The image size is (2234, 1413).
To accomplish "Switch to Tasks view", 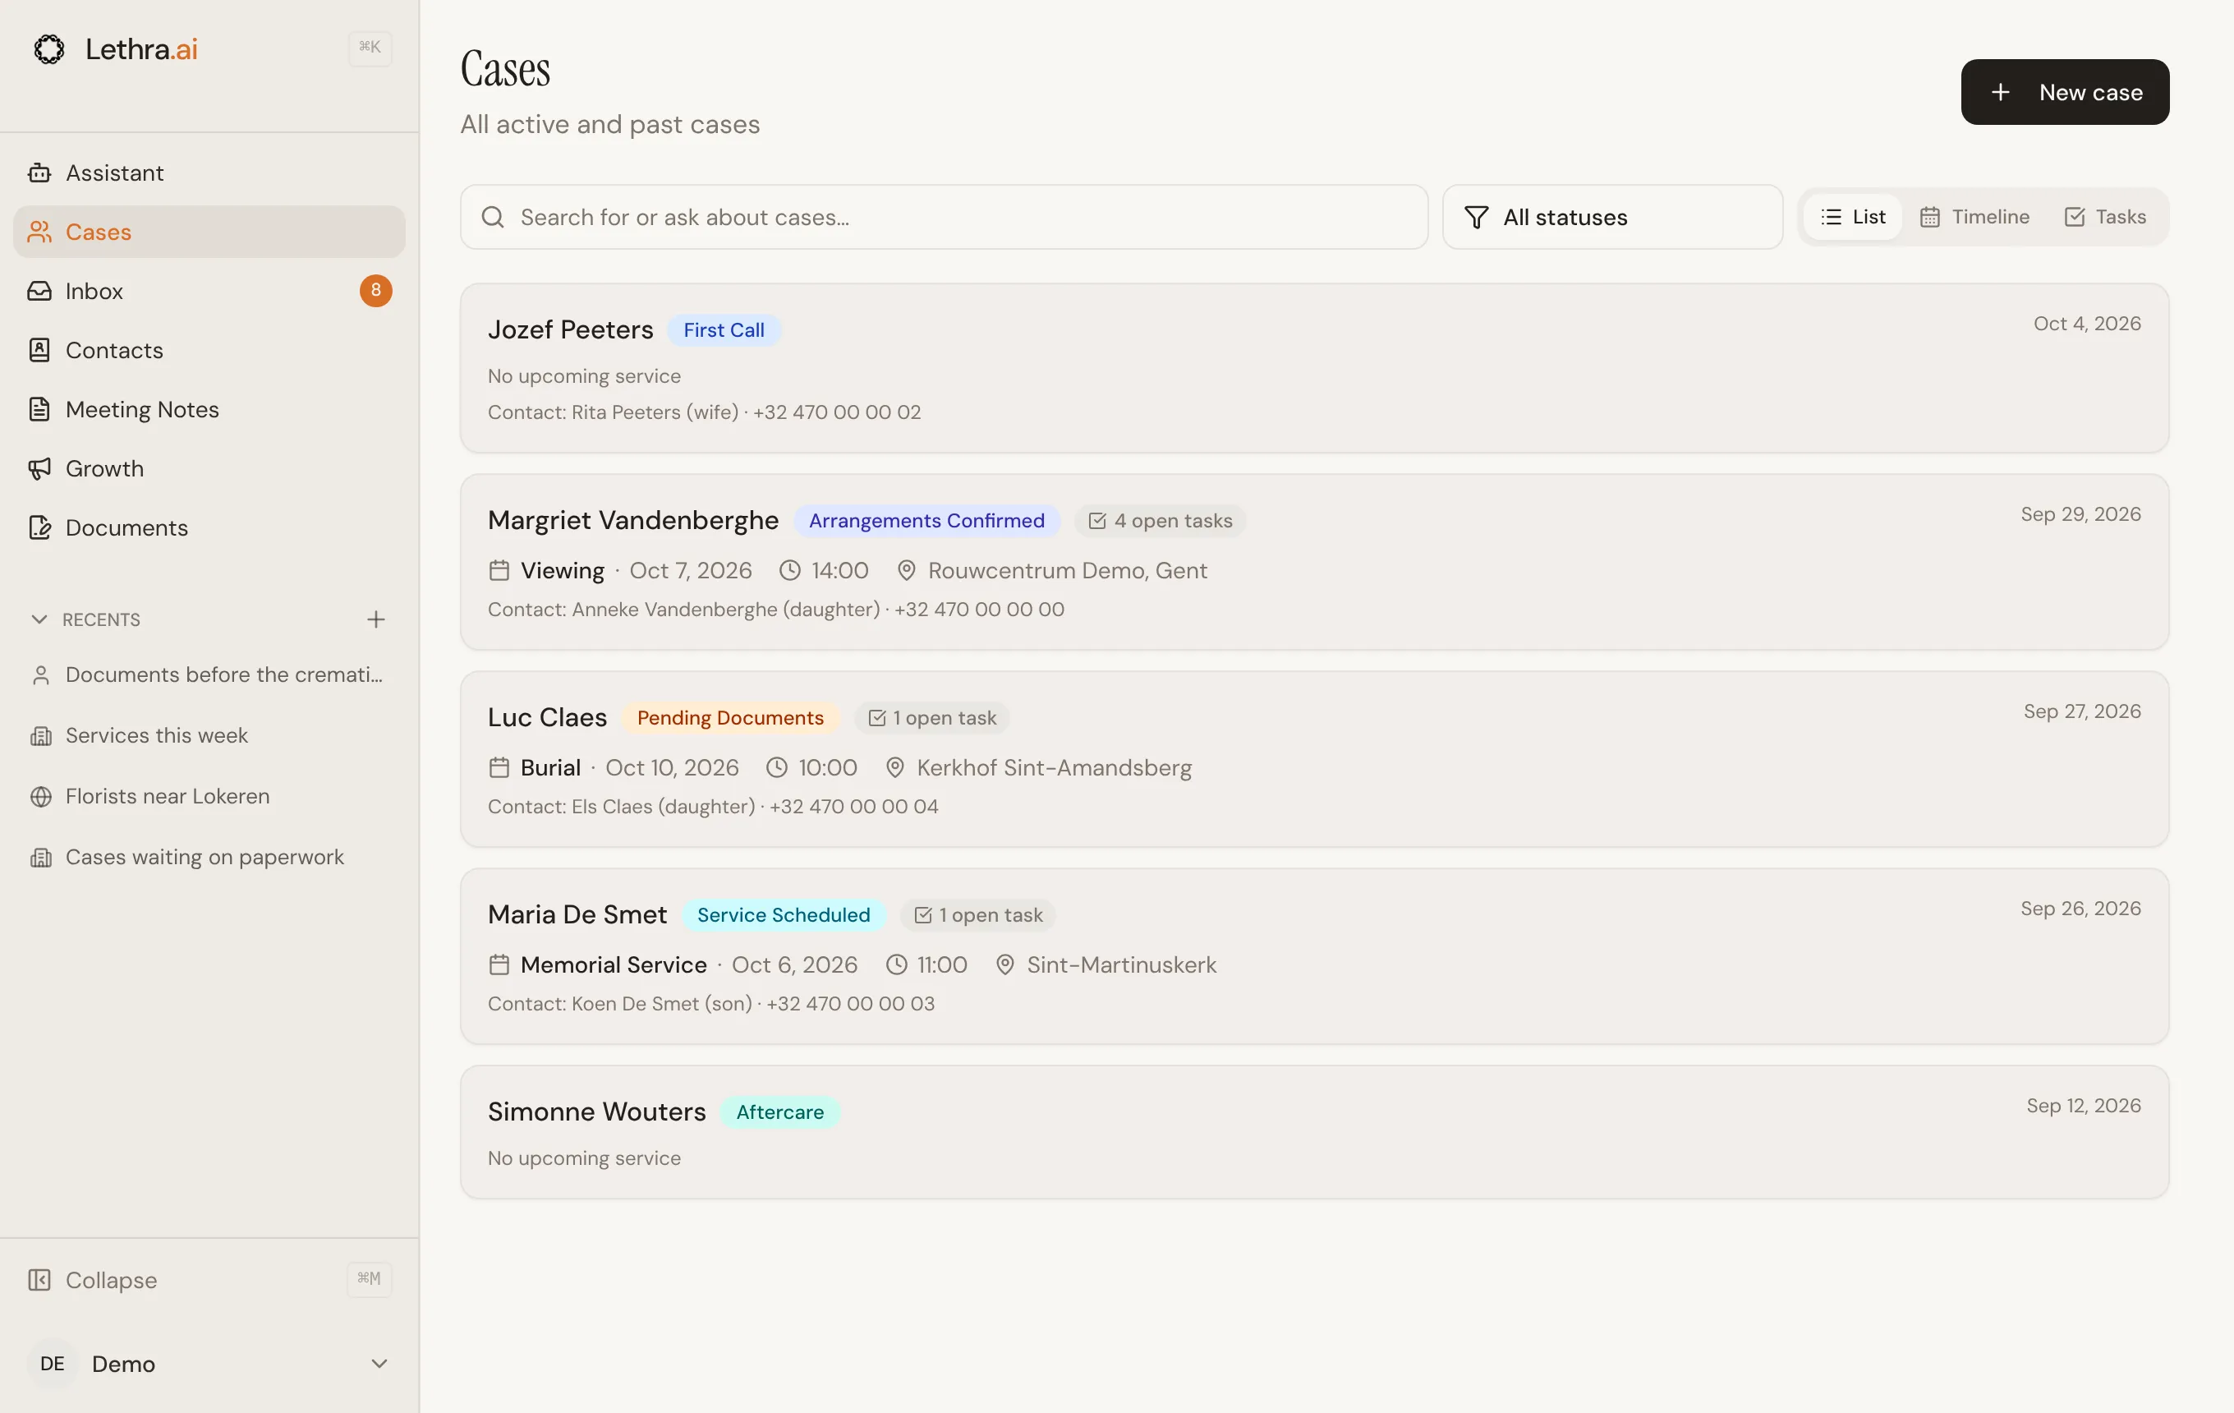I will pyautogui.click(x=2105, y=217).
